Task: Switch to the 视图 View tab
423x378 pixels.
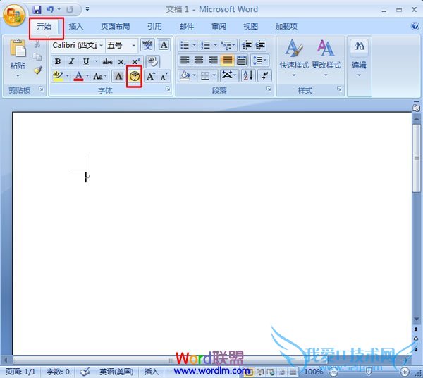Action: (250, 26)
